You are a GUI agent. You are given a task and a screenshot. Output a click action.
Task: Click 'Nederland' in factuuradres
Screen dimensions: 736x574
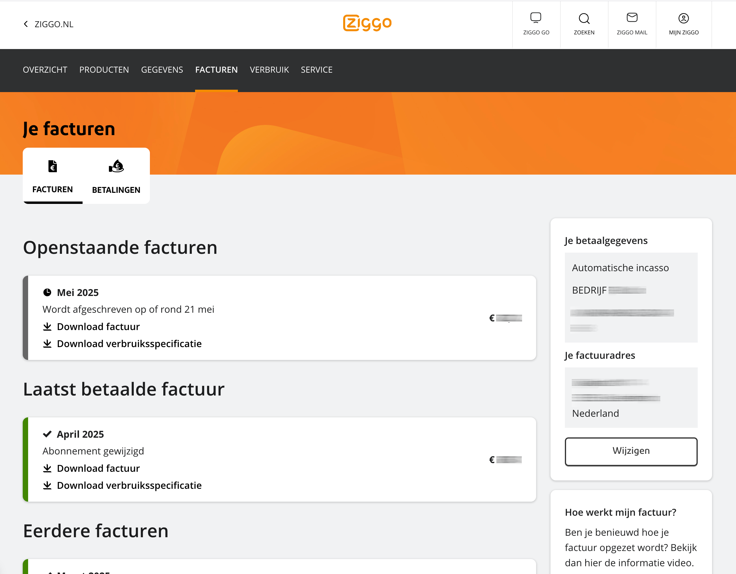(595, 413)
